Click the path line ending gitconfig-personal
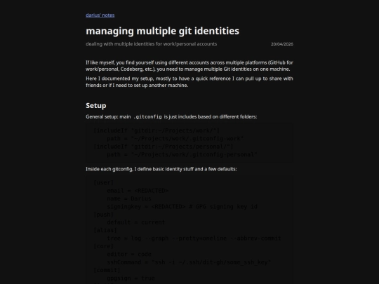Screen dimensions: 379x284 click(182, 154)
